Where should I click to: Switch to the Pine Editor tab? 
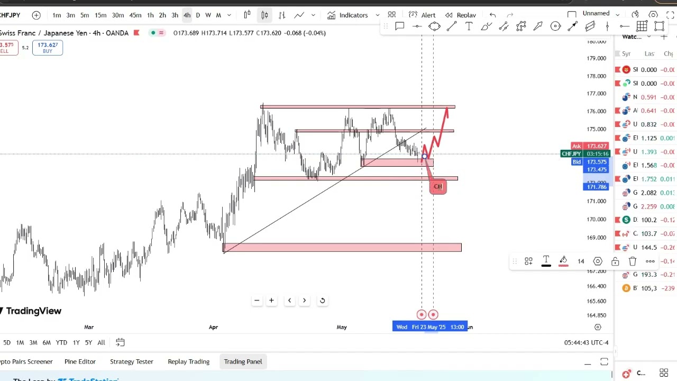(x=80, y=361)
